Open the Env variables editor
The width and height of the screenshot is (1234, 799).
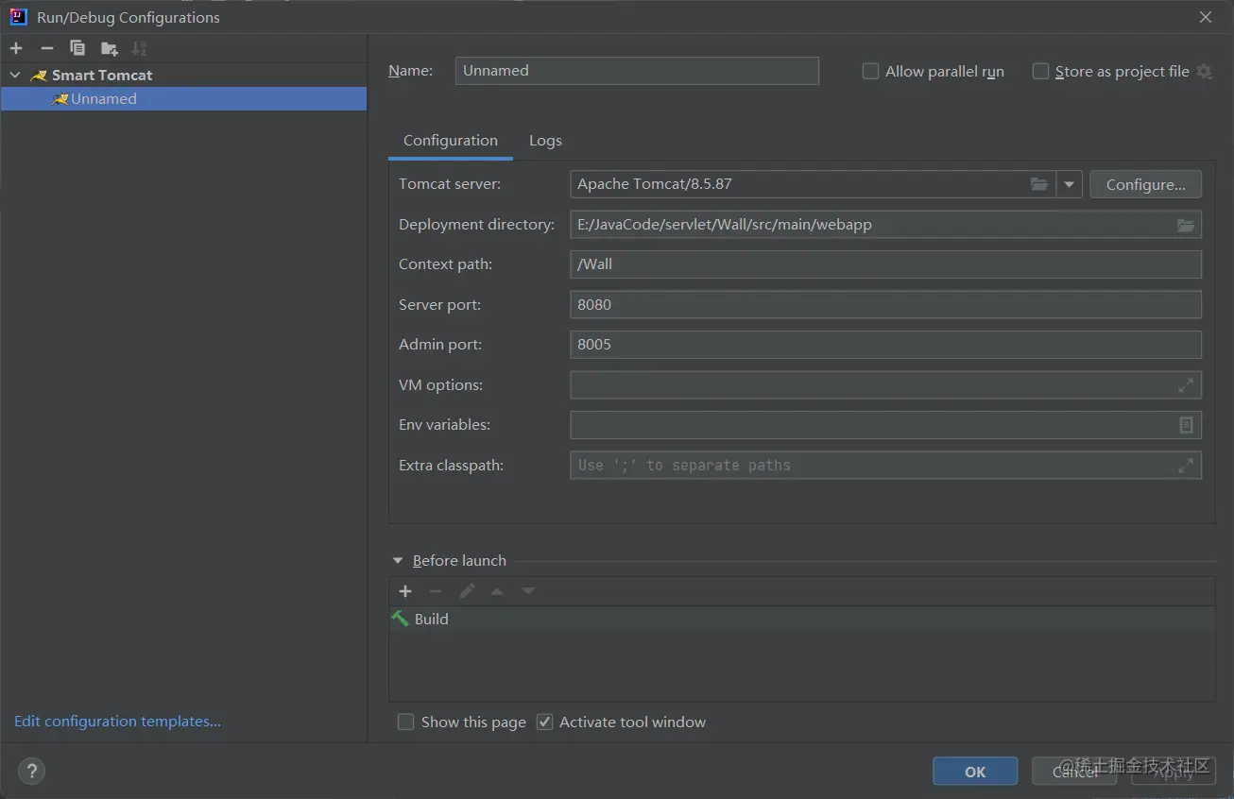click(x=1186, y=425)
